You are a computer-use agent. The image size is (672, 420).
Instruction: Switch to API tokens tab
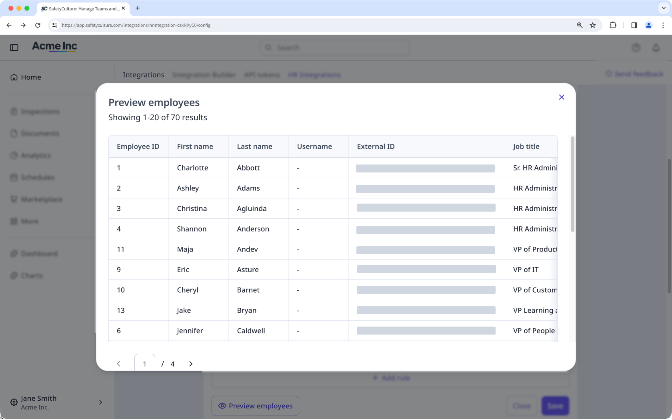click(x=262, y=75)
